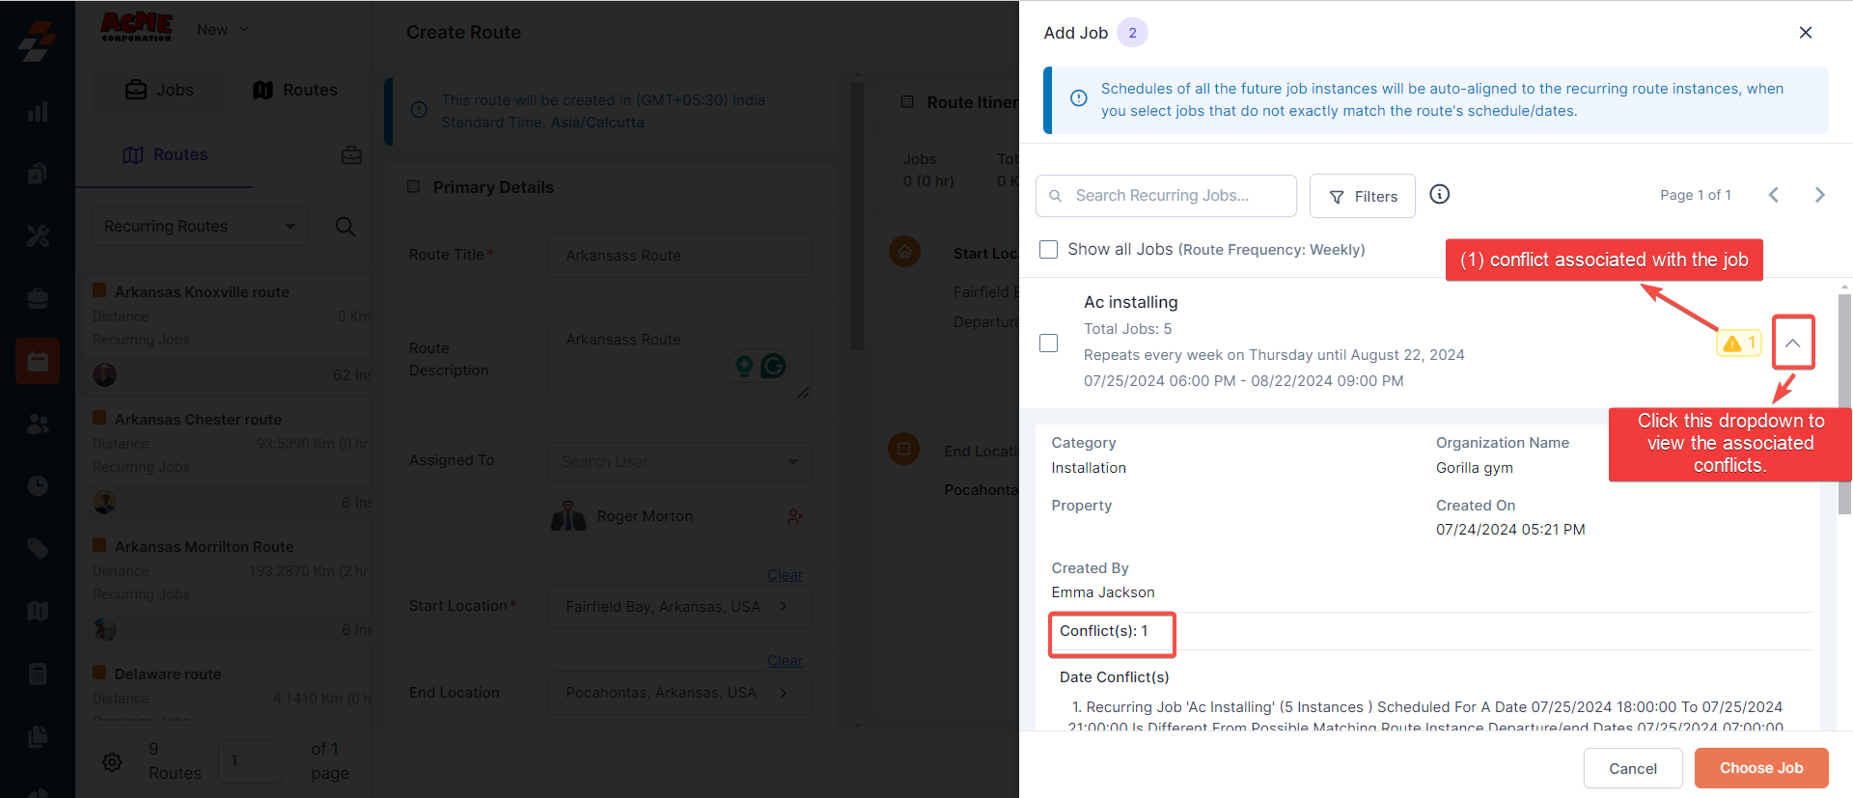The image size is (1853, 798).
Task: Collapse the Ac installing conflict details chevron
Action: coord(1793,343)
